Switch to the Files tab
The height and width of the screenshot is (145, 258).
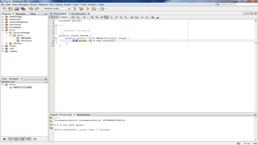(x=33, y=14)
